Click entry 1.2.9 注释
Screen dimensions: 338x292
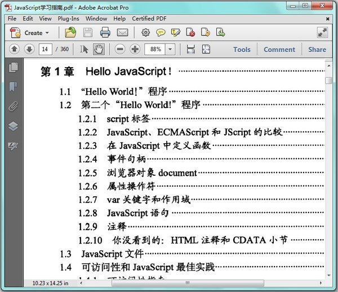[103, 227]
